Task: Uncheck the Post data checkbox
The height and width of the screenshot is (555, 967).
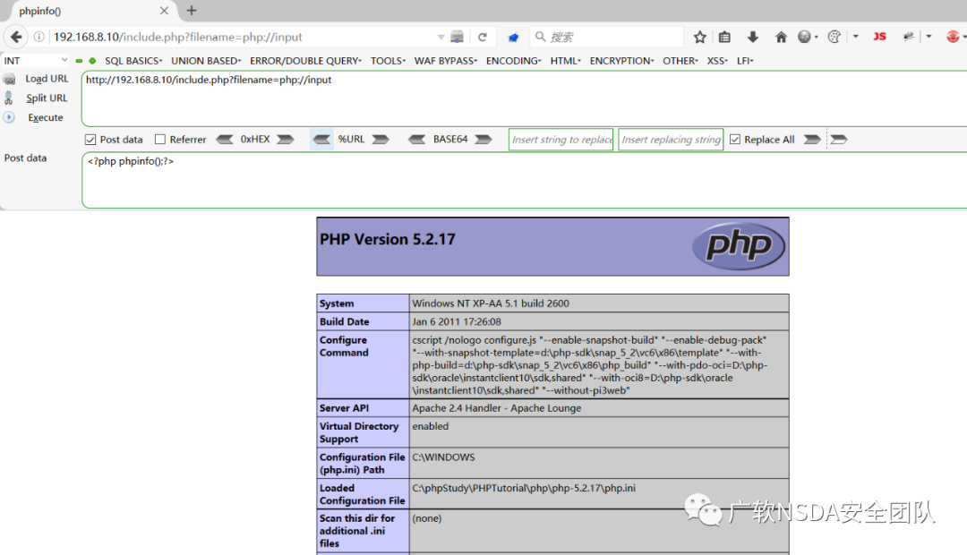Action: click(x=90, y=140)
